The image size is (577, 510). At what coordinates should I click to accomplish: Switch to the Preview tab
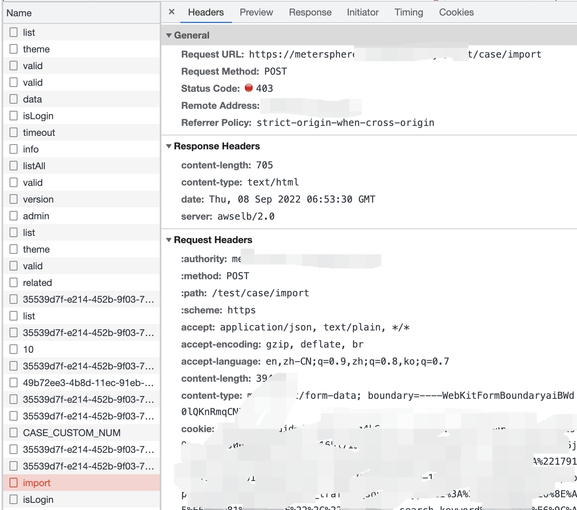[x=256, y=12]
